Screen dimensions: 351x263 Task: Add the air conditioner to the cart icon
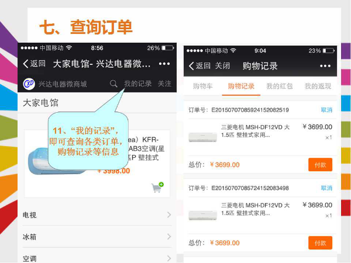tap(157, 188)
